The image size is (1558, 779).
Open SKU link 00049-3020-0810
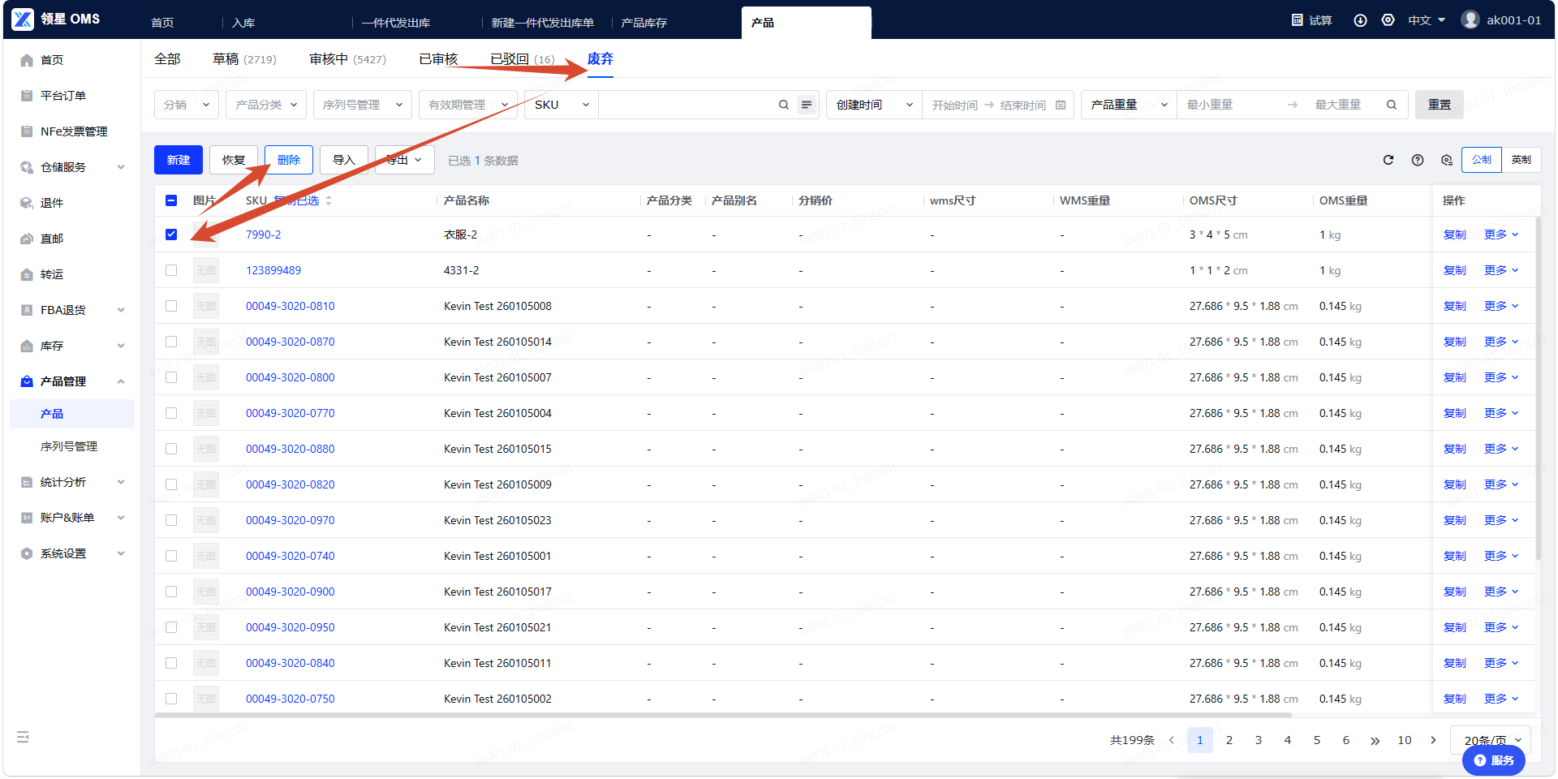click(x=291, y=306)
